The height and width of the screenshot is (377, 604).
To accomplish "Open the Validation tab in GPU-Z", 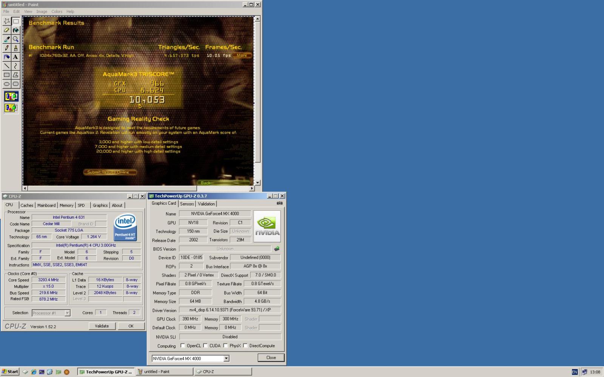I will tap(206, 204).
